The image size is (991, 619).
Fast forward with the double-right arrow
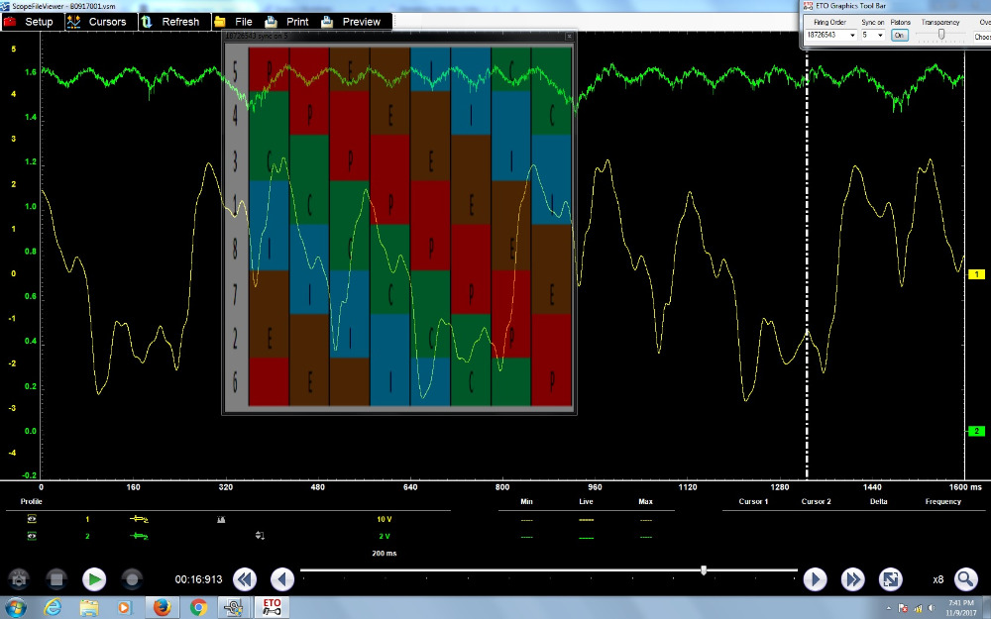[x=852, y=579]
